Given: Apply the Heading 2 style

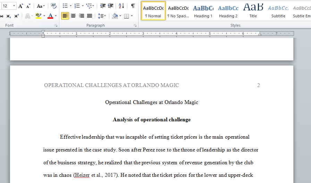Looking at the screenshot, I should (x=228, y=11).
